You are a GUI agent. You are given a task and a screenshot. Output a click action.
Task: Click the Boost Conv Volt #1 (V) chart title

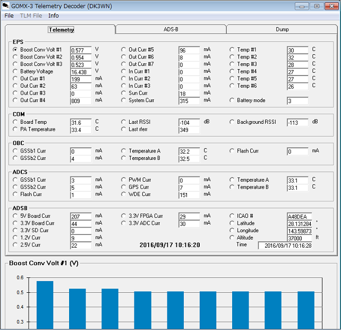tap(44, 263)
